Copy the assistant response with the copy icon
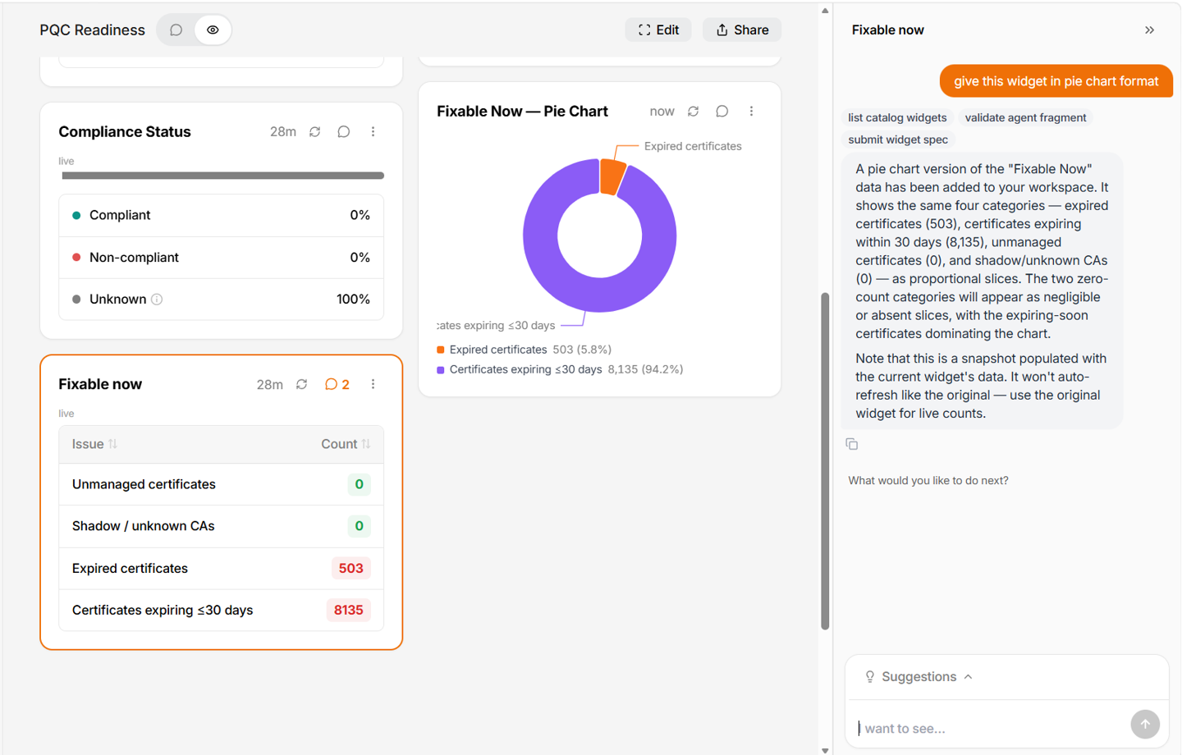The image size is (1182, 755). click(x=852, y=444)
